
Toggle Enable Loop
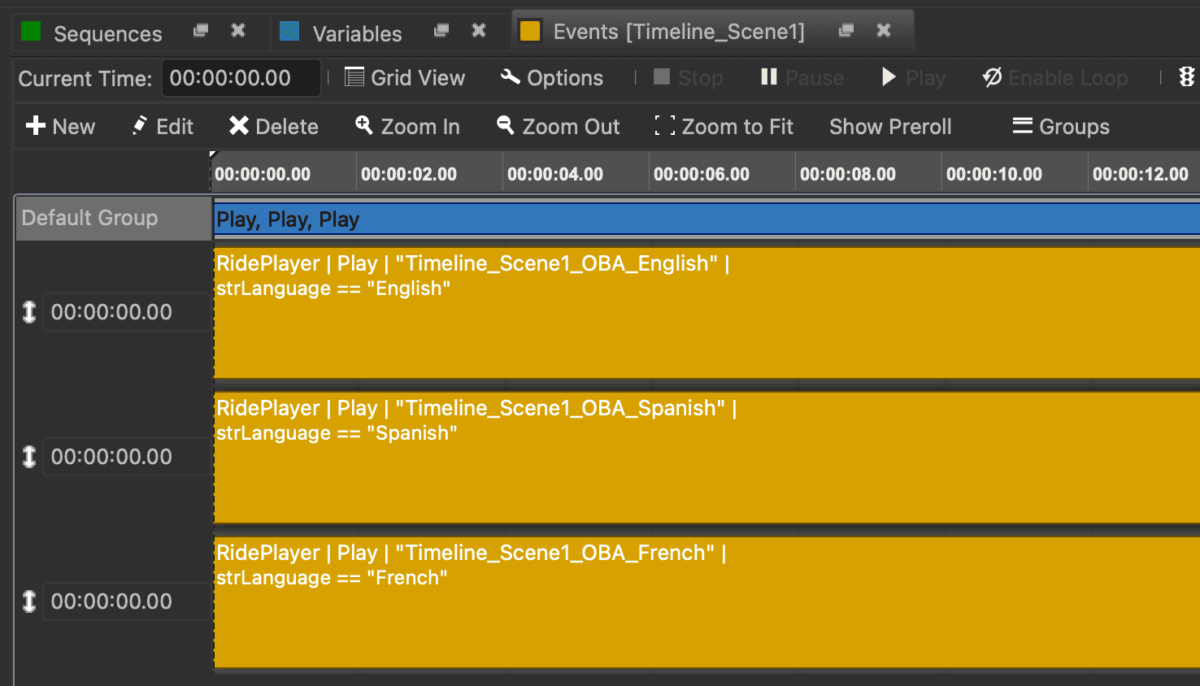pyautogui.click(x=1054, y=78)
